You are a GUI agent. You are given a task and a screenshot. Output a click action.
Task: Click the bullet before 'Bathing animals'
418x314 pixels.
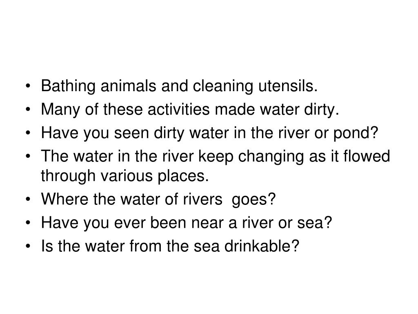point(28,86)
